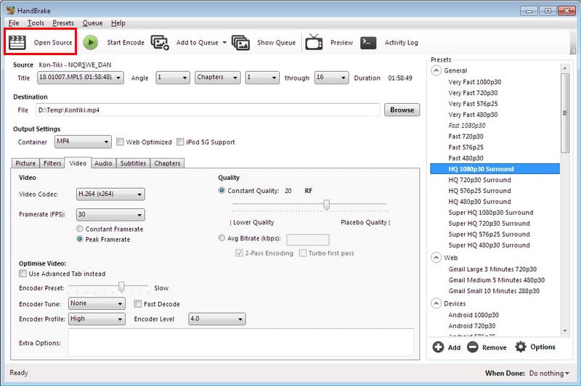
Task: Open the Container format dropdown
Action: click(x=83, y=142)
